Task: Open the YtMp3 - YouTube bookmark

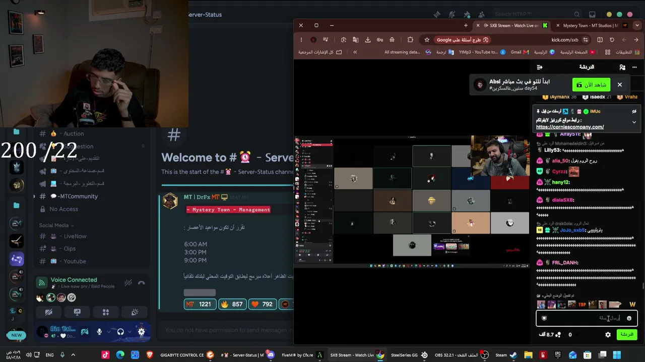Action: (482, 52)
